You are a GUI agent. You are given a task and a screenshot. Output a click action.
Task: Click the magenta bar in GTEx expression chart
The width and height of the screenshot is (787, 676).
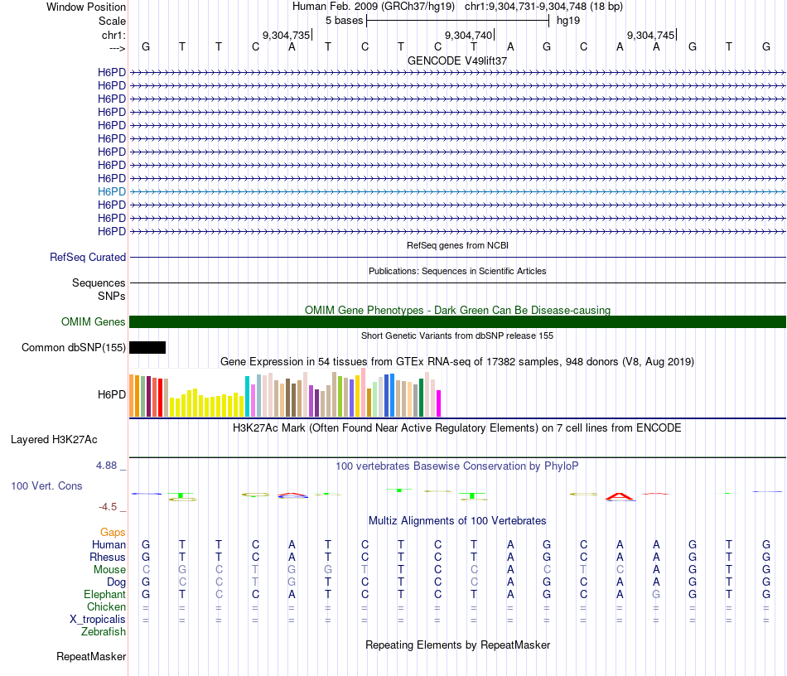click(x=438, y=403)
